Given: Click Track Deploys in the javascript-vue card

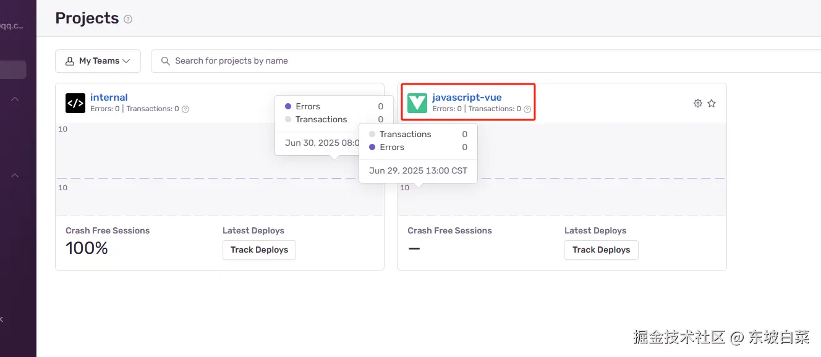Looking at the screenshot, I should click(x=601, y=250).
